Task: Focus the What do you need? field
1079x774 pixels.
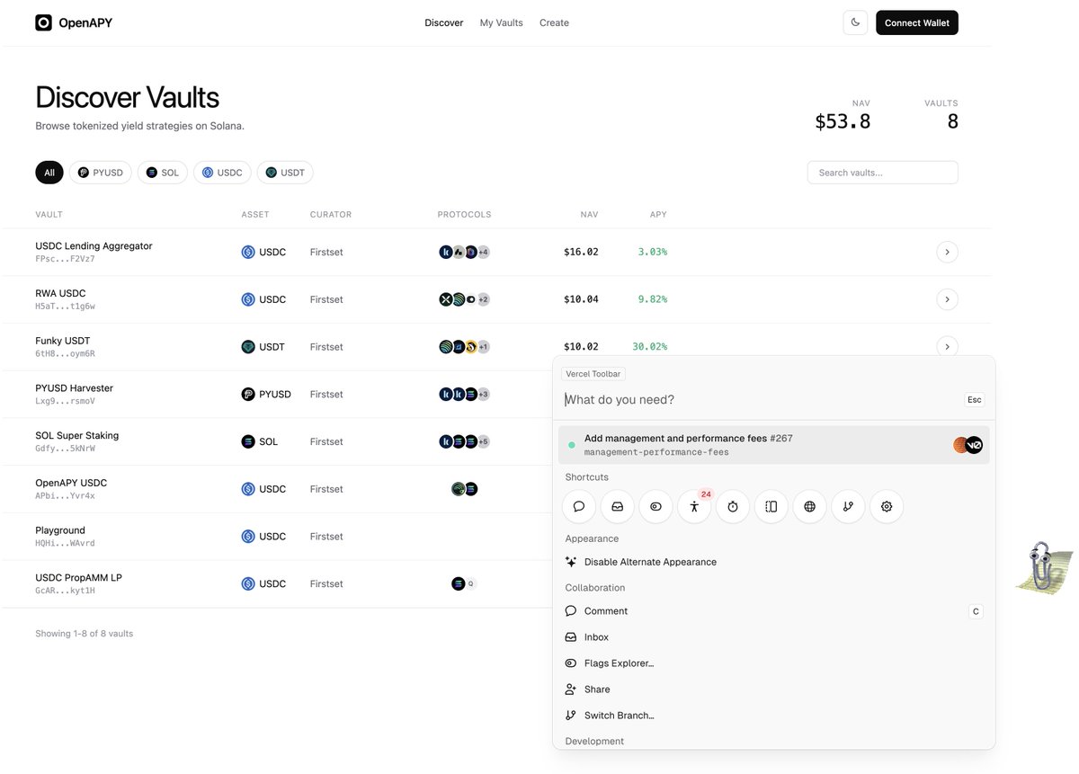Action: click(761, 400)
